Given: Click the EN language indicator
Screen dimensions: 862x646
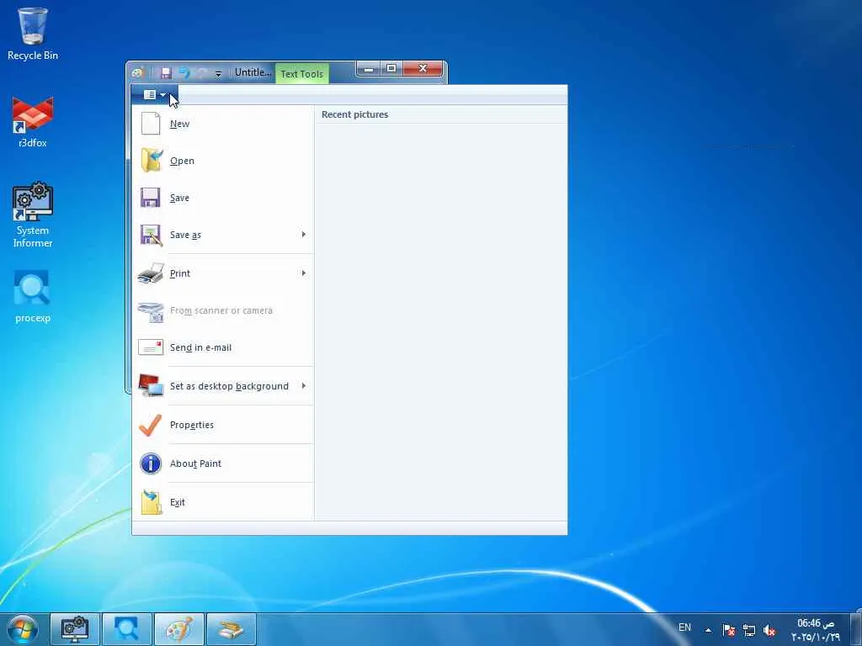Looking at the screenshot, I should point(684,627).
